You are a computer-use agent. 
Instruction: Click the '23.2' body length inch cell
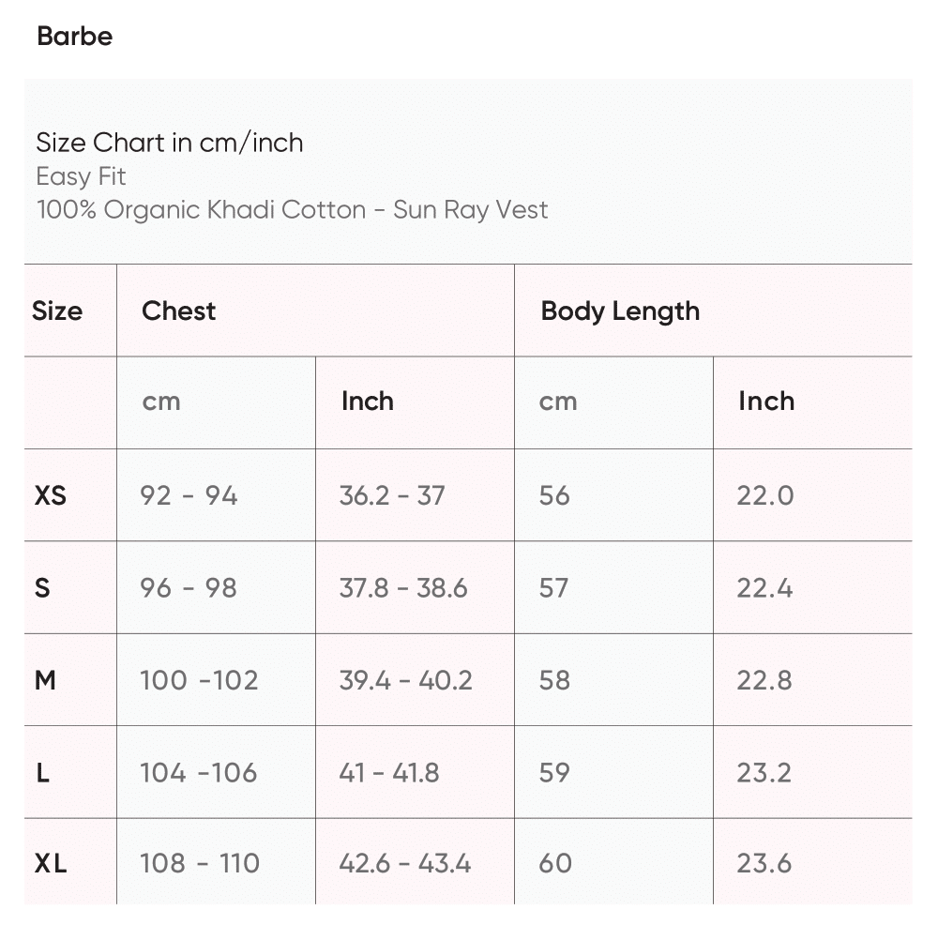tap(764, 773)
